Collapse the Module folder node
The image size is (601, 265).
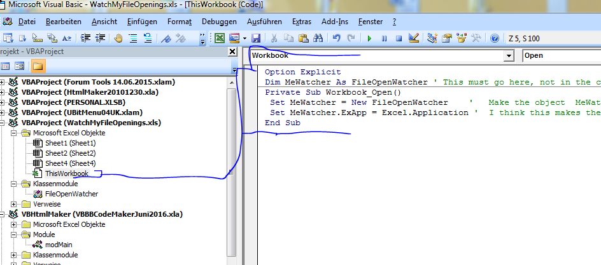14,234
